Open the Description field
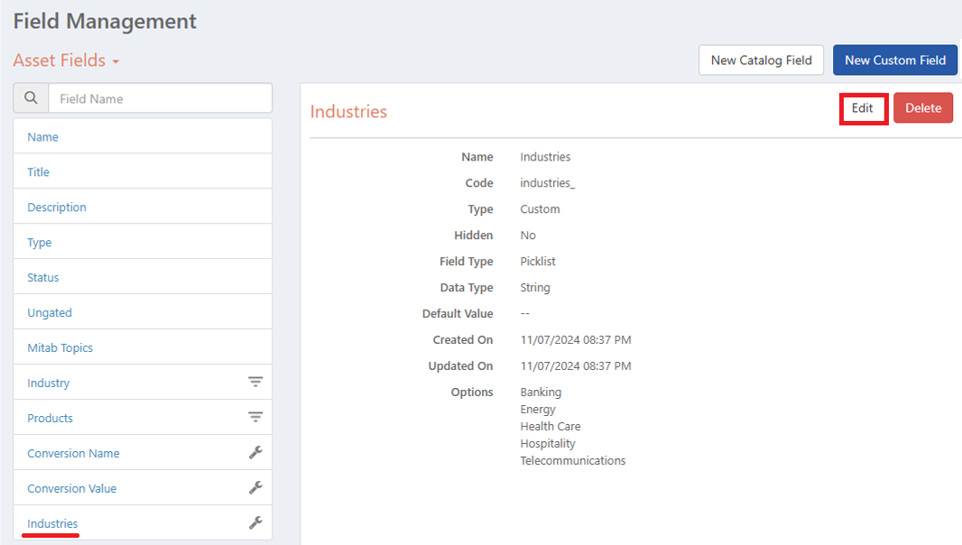 [x=143, y=207]
